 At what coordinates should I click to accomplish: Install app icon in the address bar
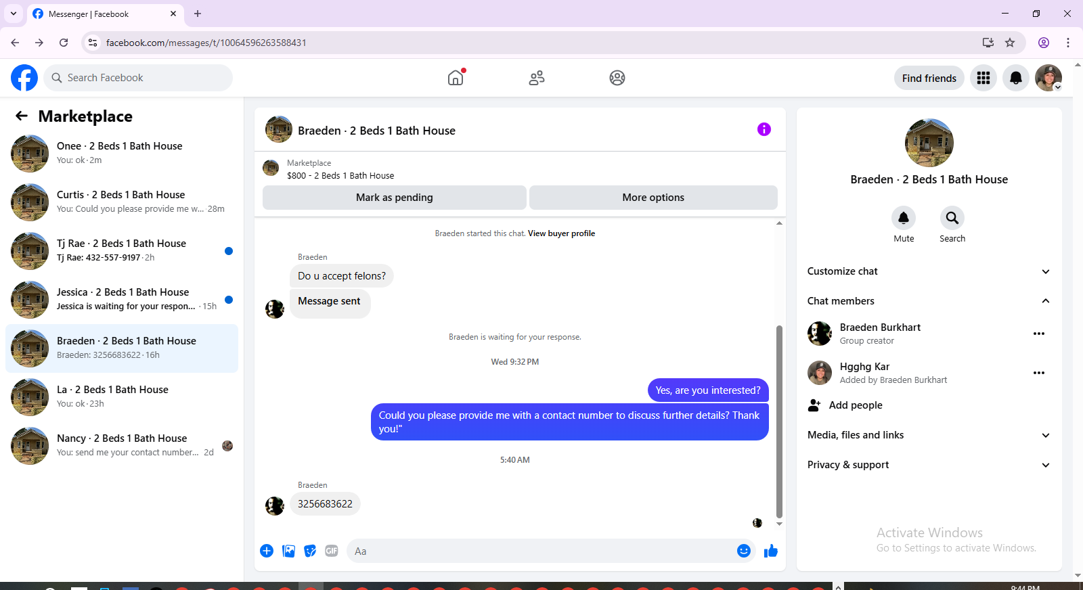pyautogui.click(x=988, y=43)
